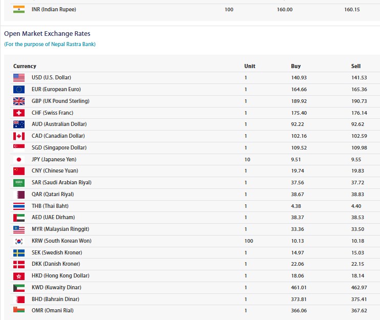The height and width of the screenshot is (320, 380).
Task: Click the Bahrain Dinar buy rate 373.81
Action: [299, 299]
